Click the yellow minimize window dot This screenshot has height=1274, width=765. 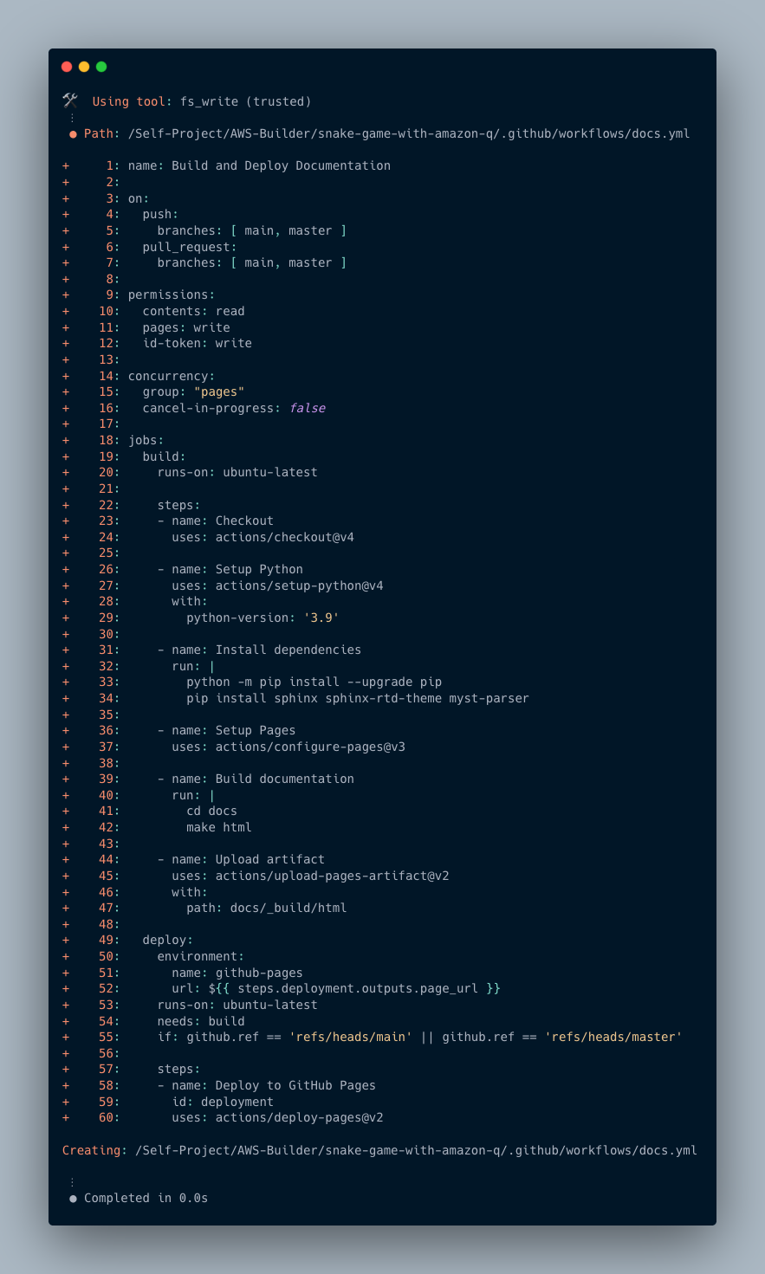click(84, 67)
